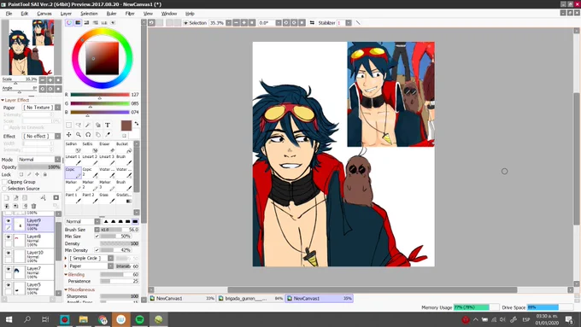Delete the selected layer with trash icon
The image size is (581, 327).
pyautogui.click(x=33, y=206)
